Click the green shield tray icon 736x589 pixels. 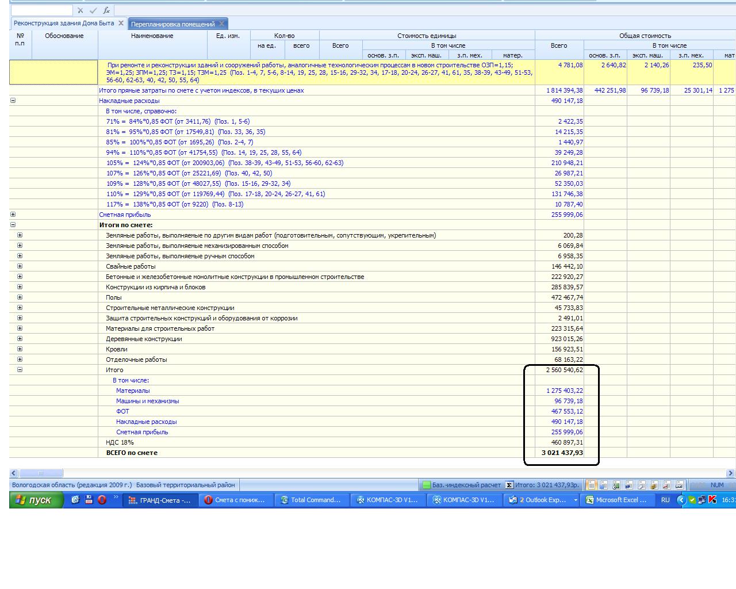(692, 500)
